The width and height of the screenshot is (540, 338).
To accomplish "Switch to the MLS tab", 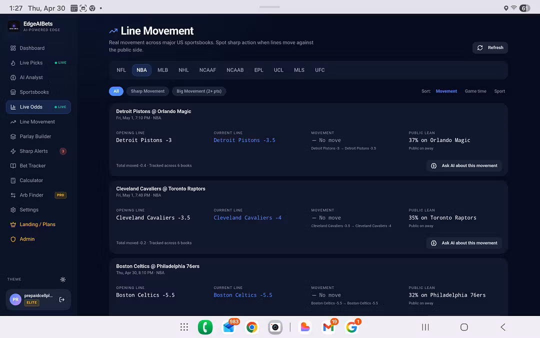I will click(299, 70).
